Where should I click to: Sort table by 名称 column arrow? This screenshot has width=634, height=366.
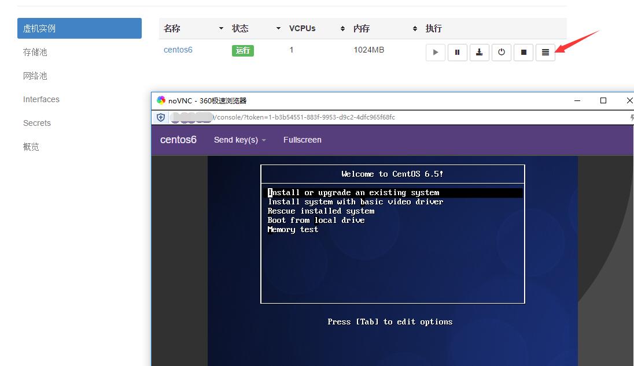click(221, 28)
